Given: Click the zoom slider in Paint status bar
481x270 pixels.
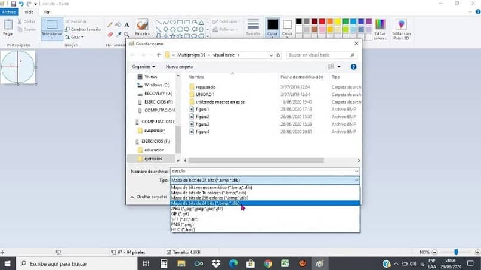Looking at the screenshot, I should [x=456, y=252].
